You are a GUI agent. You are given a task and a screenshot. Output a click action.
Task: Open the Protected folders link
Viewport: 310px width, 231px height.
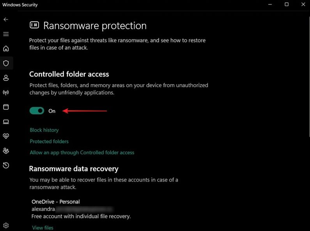point(49,141)
